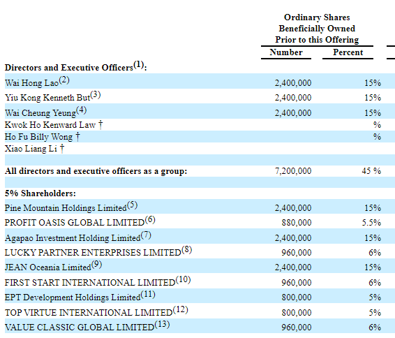Click 'JEAN Oceania Limited'
395x338 pixels.
coord(48,267)
